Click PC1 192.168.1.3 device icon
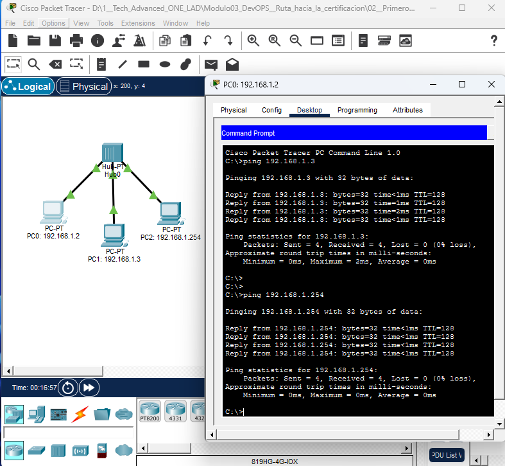 pyautogui.click(x=114, y=236)
